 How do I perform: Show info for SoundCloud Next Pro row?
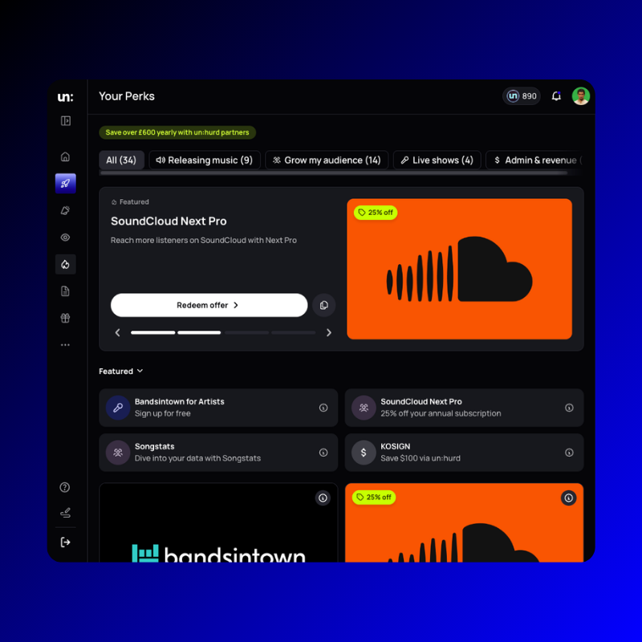(569, 408)
